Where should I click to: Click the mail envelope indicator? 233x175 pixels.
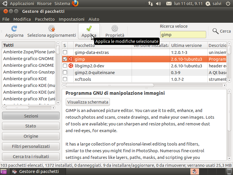tap(169, 3)
